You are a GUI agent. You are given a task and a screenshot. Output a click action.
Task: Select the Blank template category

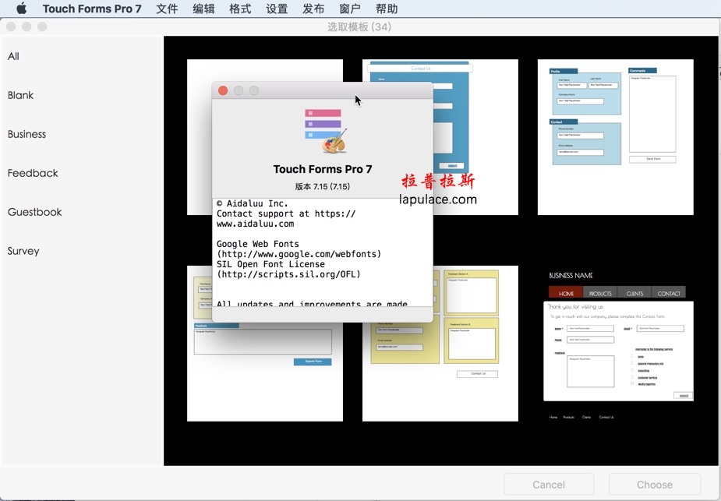[x=21, y=95]
